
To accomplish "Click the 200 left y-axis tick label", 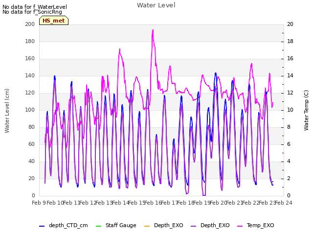I will (30, 24).
